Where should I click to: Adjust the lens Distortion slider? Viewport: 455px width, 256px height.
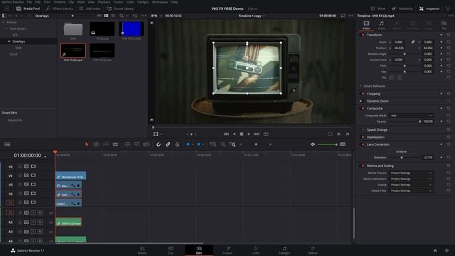[x=405, y=157]
